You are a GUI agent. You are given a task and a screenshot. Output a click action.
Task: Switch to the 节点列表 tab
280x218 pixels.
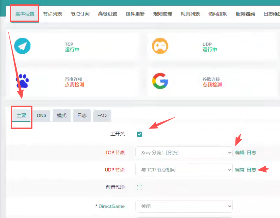(x=52, y=14)
